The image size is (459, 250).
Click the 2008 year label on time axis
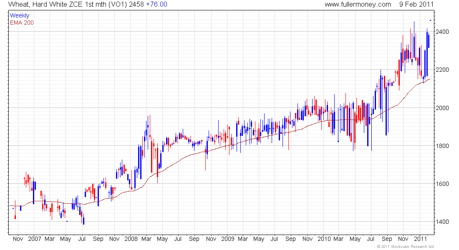pos(131,239)
